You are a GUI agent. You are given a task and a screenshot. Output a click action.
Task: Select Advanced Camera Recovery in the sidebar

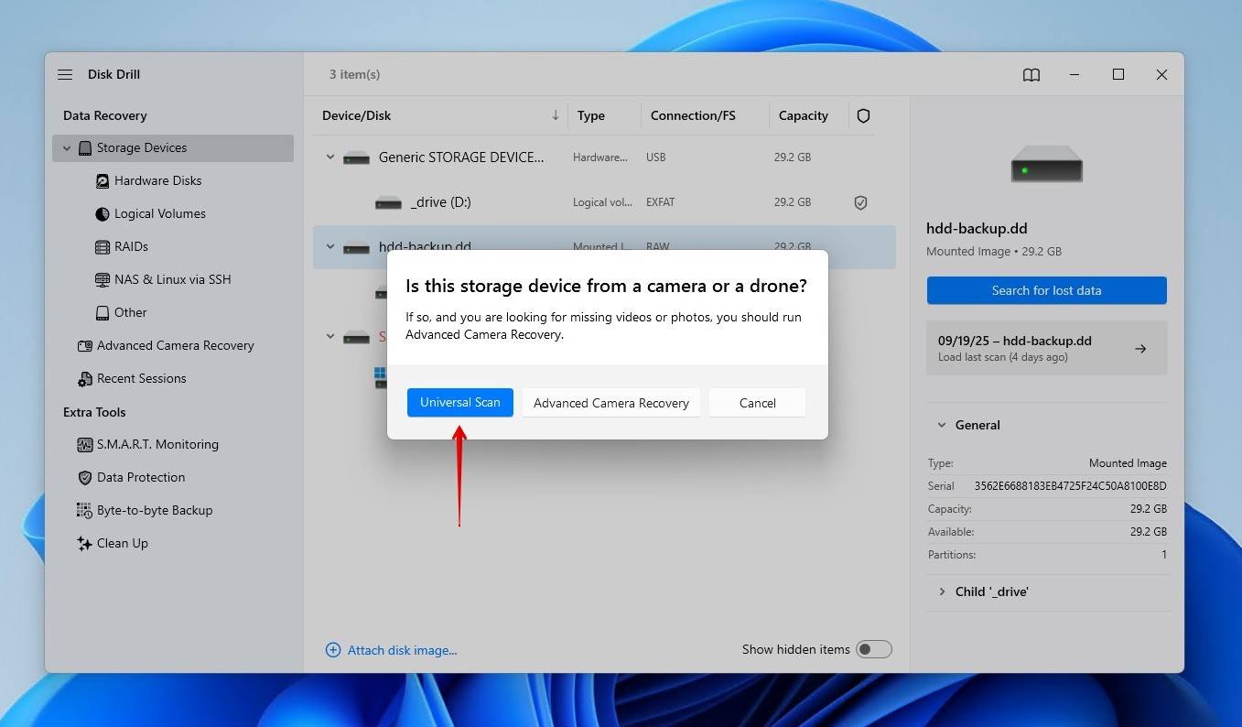point(175,345)
